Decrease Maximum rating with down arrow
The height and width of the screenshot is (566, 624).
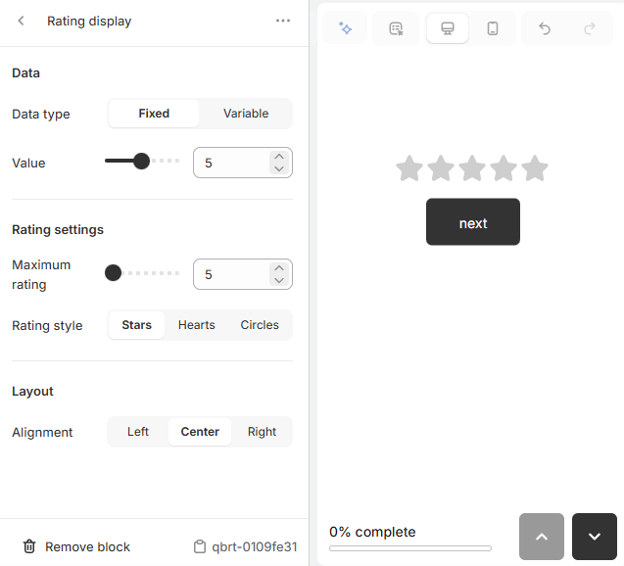pos(279,280)
